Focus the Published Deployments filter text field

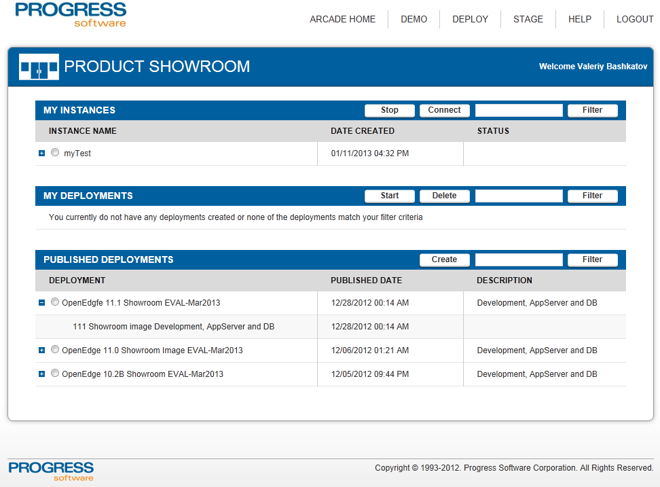[519, 259]
